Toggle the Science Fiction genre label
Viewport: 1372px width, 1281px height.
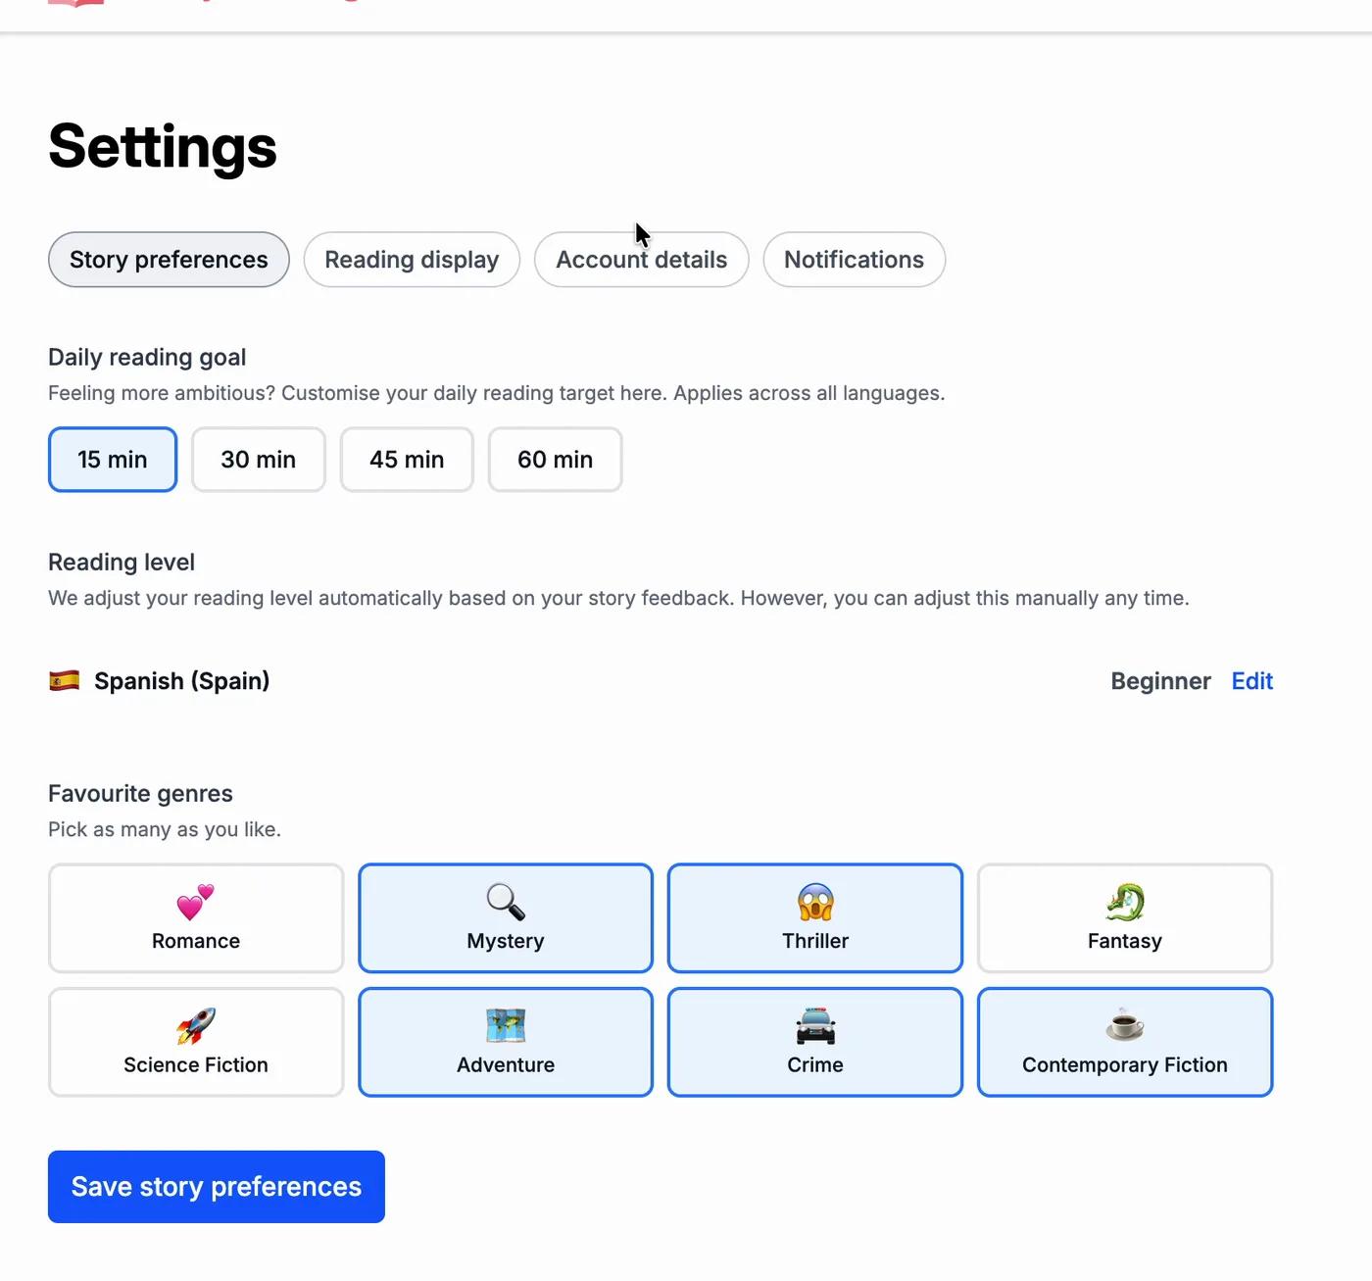(196, 1064)
